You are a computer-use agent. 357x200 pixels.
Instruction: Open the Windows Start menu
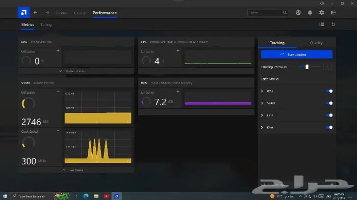tap(5, 196)
